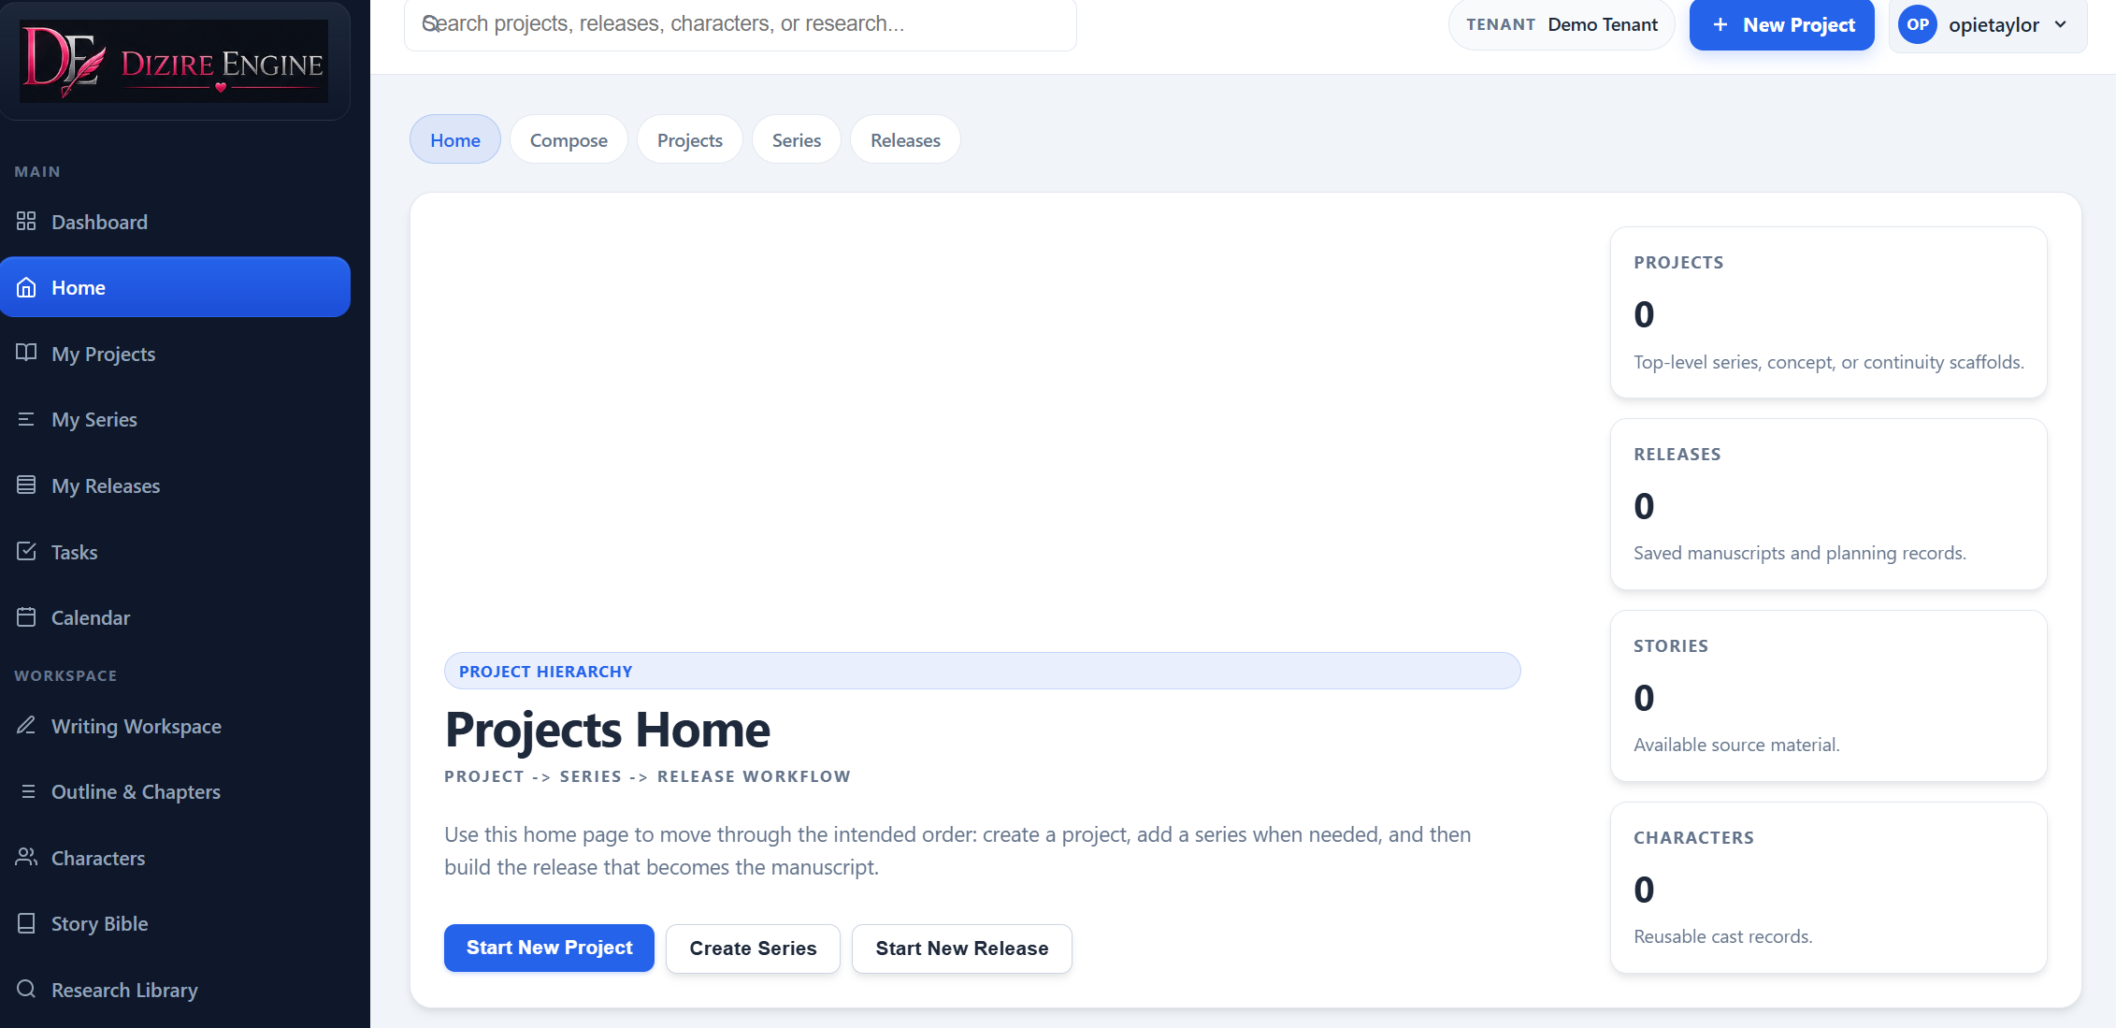Click the Story Bible book icon
Image resolution: width=2116 pixels, height=1028 pixels.
pos(26,923)
